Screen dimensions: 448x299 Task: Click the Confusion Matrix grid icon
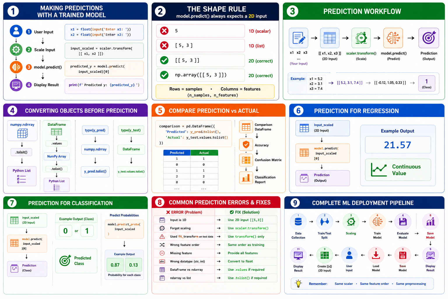click(x=246, y=160)
